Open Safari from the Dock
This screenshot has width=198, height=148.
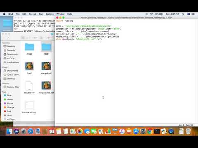click(x=31, y=131)
